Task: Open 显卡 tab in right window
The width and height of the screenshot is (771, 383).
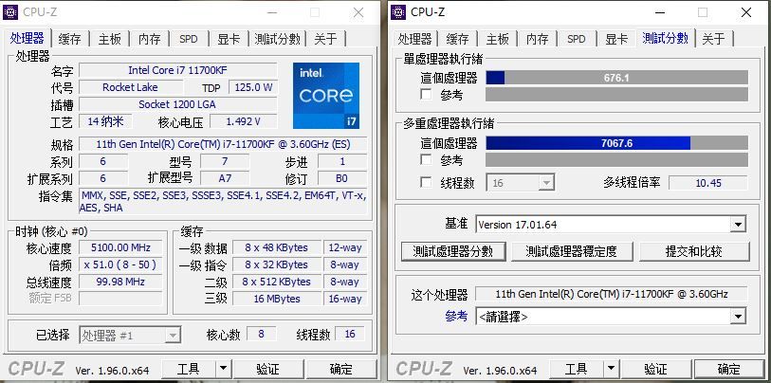Action: click(x=616, y=39)
